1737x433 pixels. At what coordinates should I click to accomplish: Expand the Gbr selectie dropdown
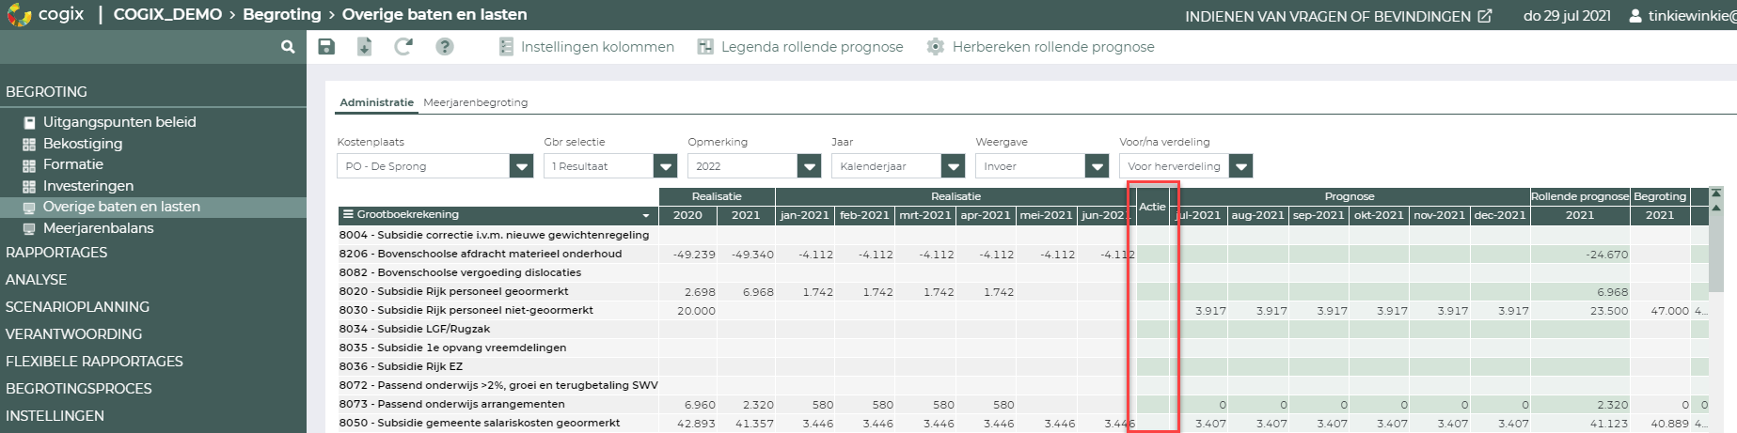(x=665, y=166)
